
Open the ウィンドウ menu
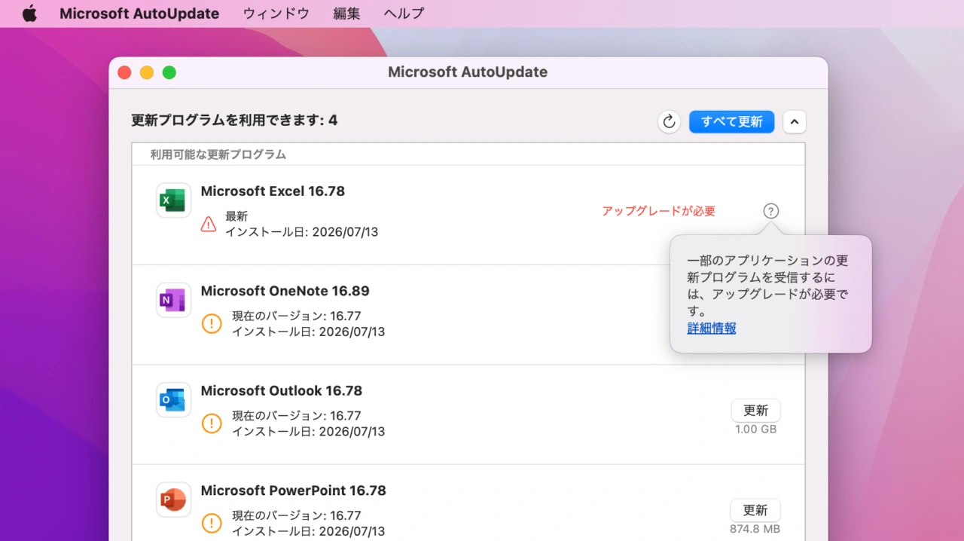(x=276, y=14)
